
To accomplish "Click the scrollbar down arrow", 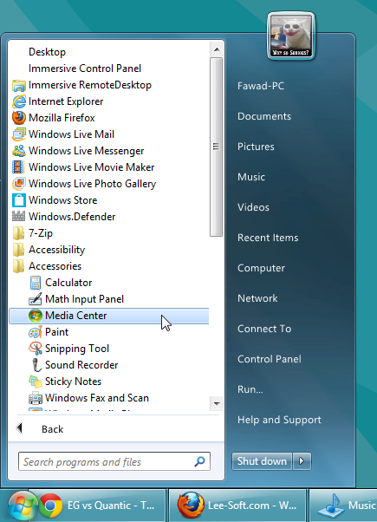I will 217,404.
